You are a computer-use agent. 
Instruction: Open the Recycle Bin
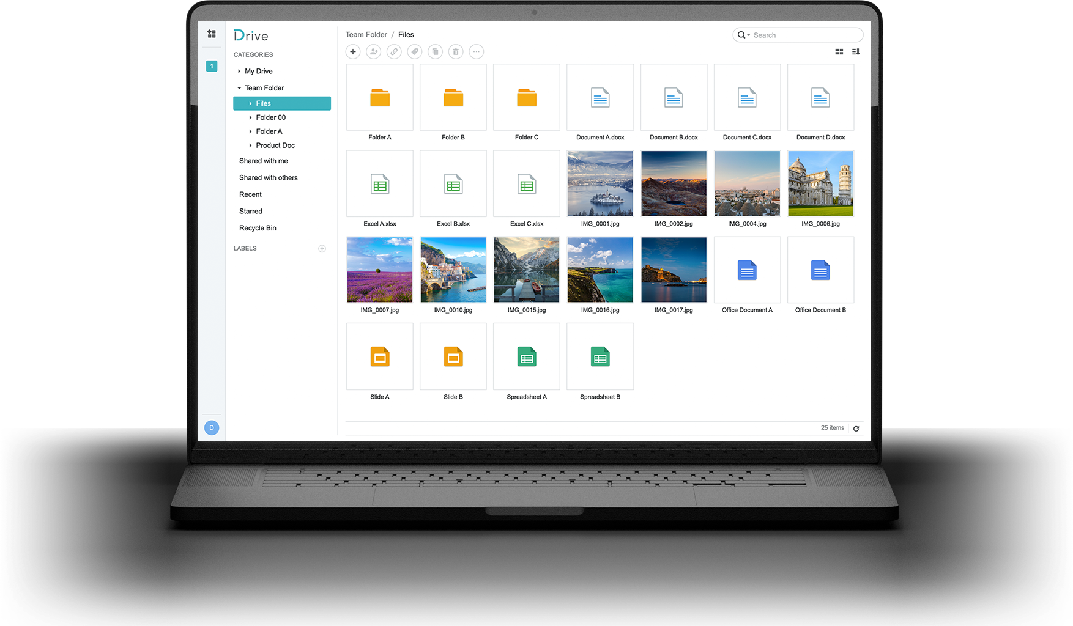pyautogui.click(x=258, y=227)
